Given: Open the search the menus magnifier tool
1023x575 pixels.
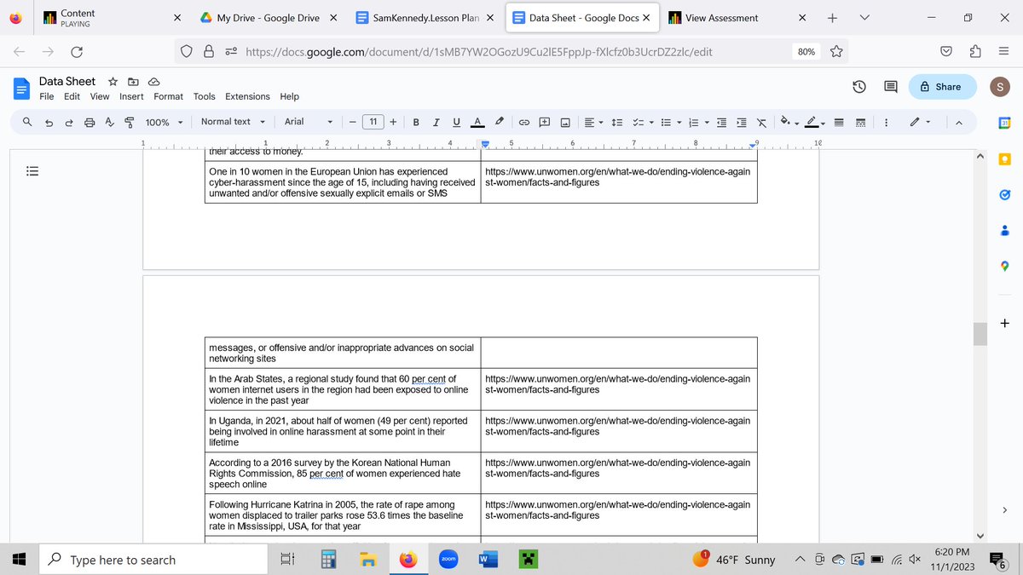Looking at the screenshot, I should pos(27,122).
